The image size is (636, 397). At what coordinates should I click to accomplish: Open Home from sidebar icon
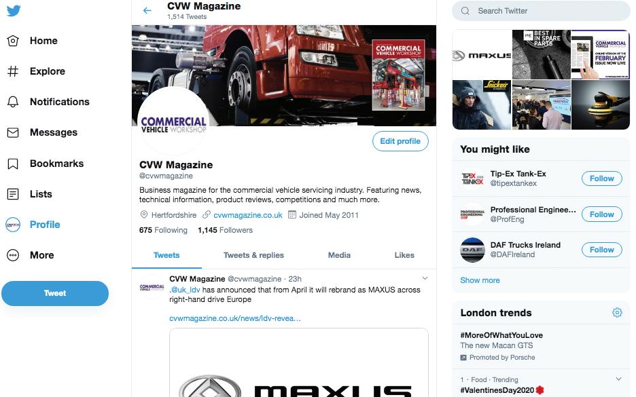(13, 41)
